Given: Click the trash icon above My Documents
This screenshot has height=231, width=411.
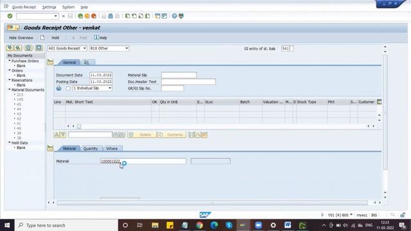Looking at the screenshot, I should click(28, 47).
